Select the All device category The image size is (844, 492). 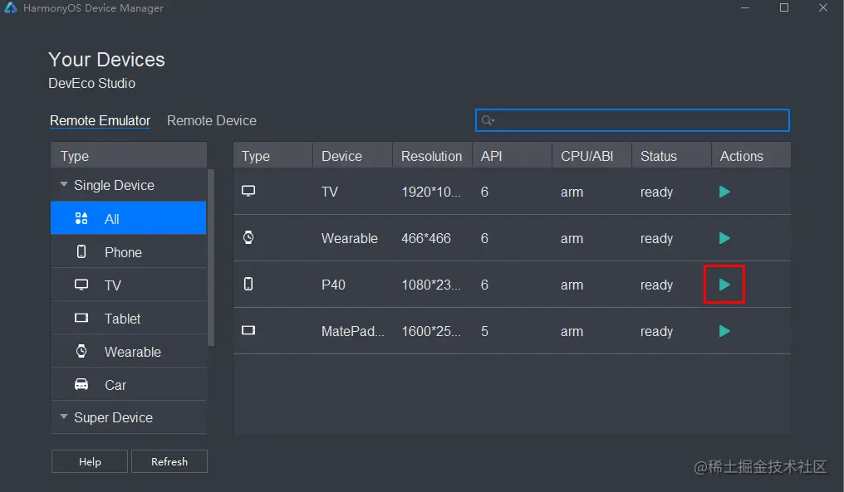click(112, 219)
